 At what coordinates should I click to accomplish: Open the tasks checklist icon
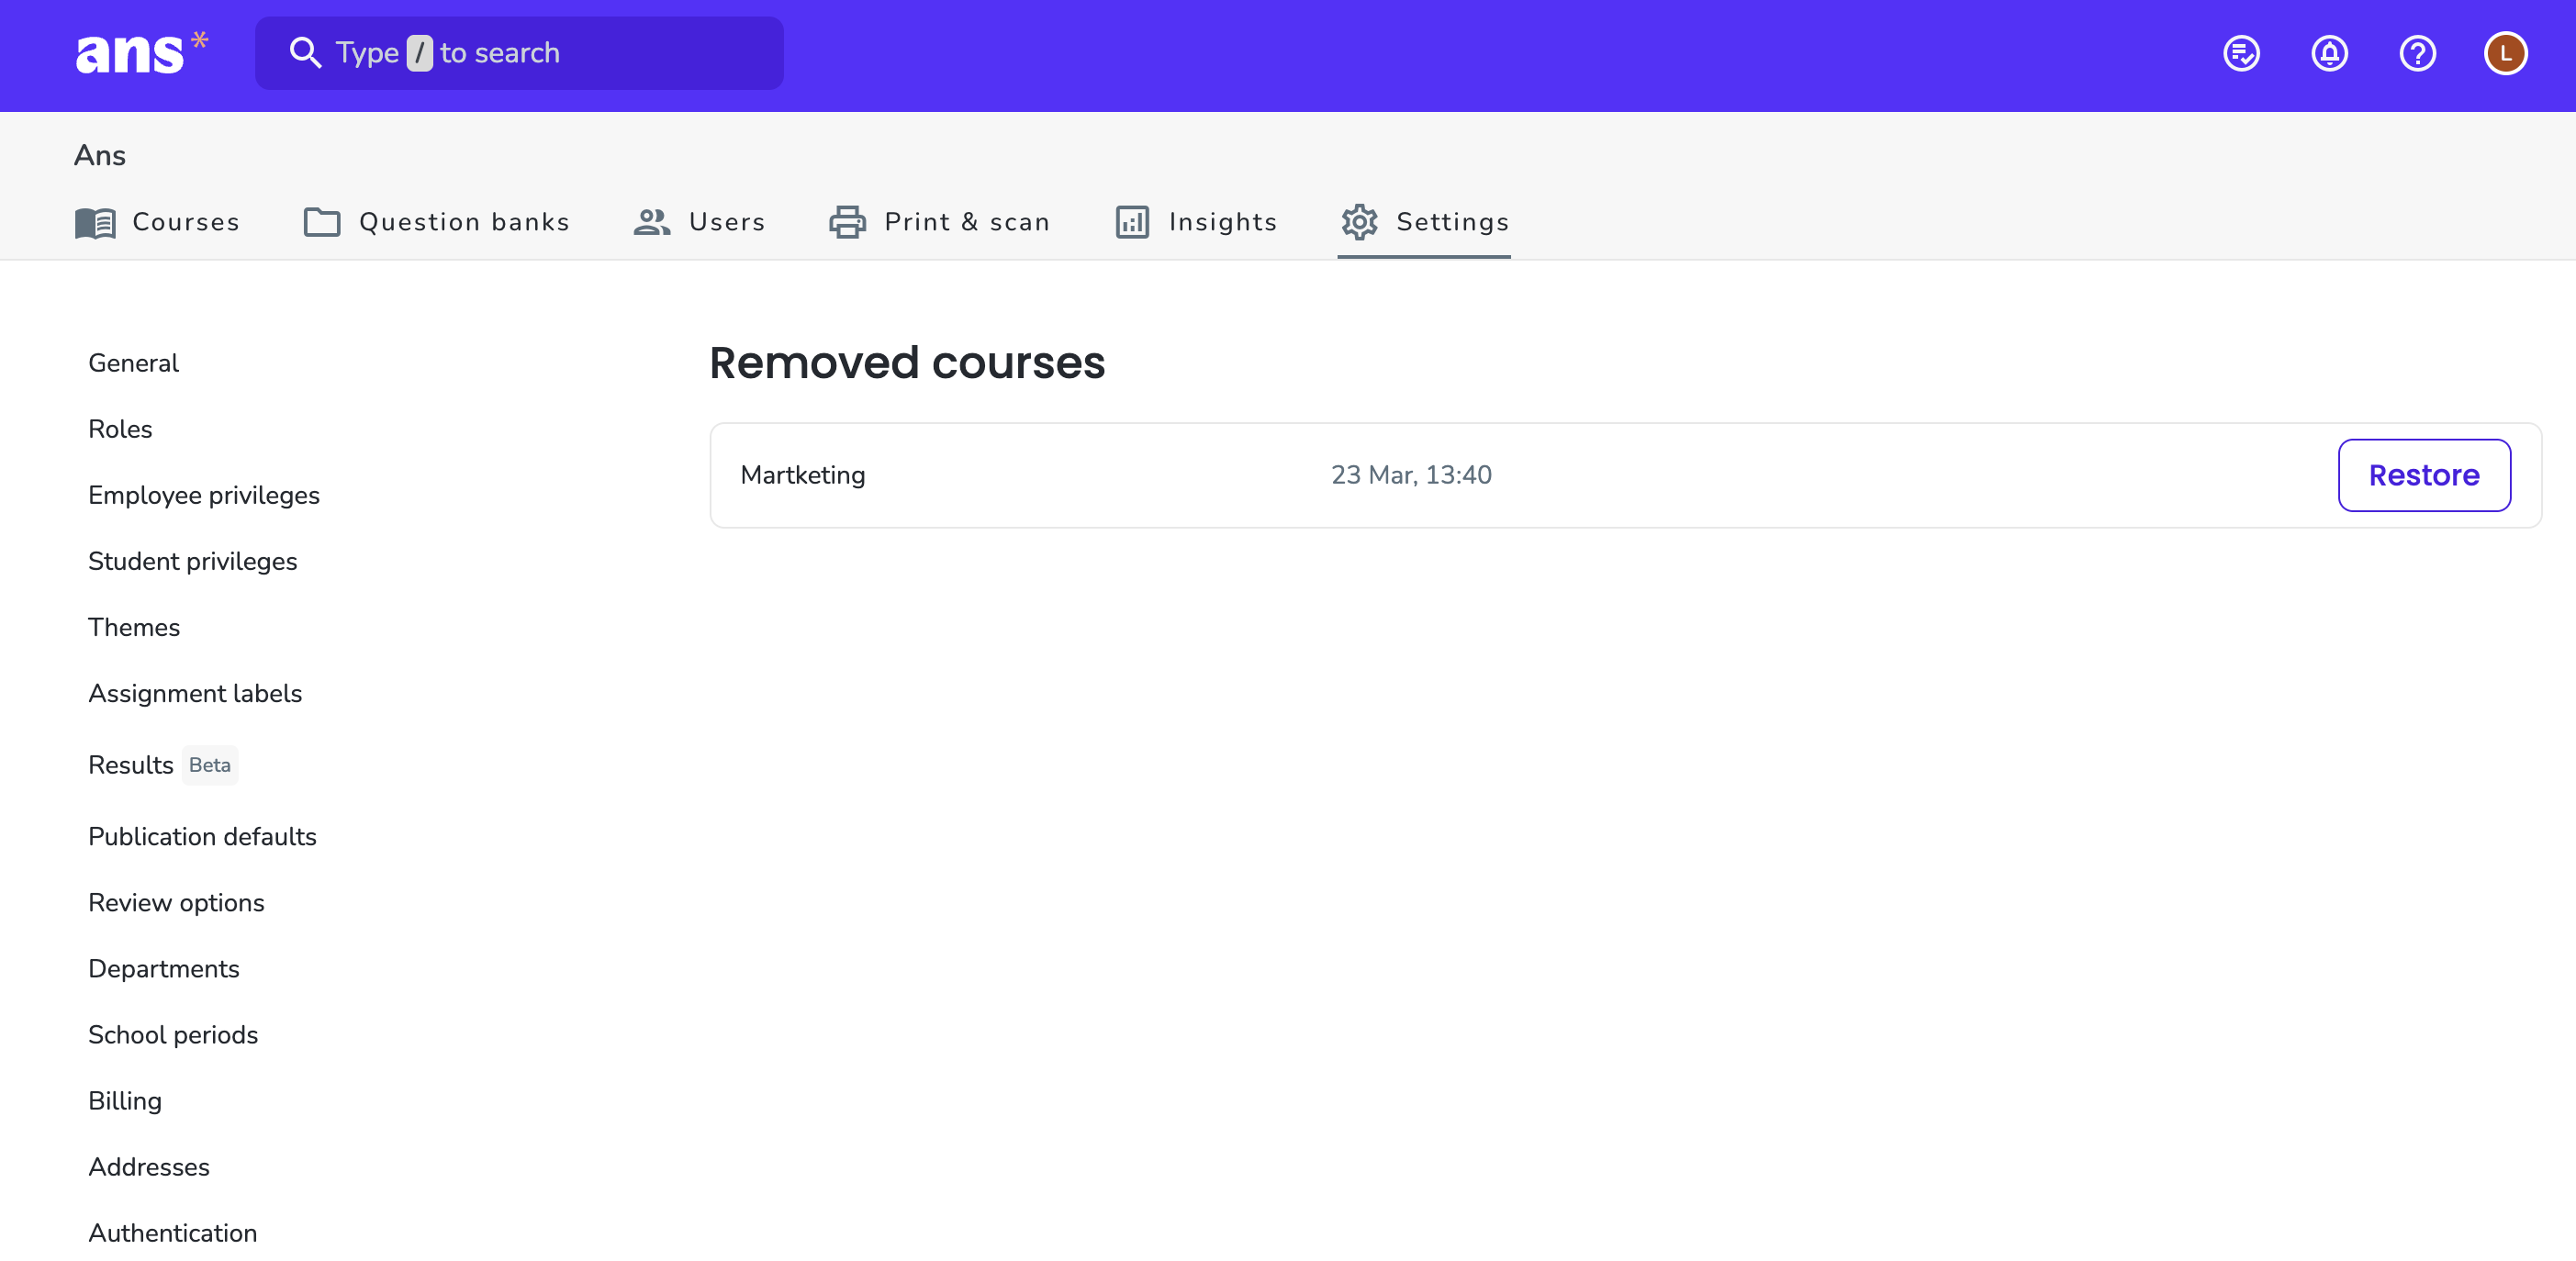pos(2241,53)
